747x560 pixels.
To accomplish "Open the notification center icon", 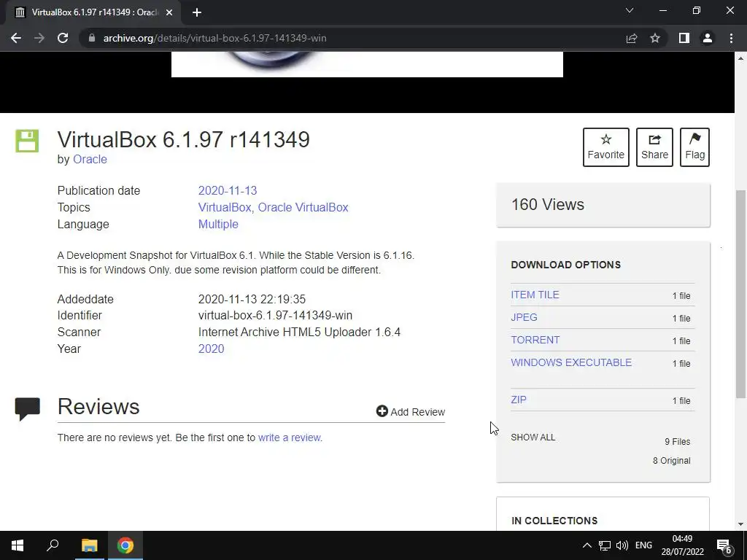I will coord(724,545).
